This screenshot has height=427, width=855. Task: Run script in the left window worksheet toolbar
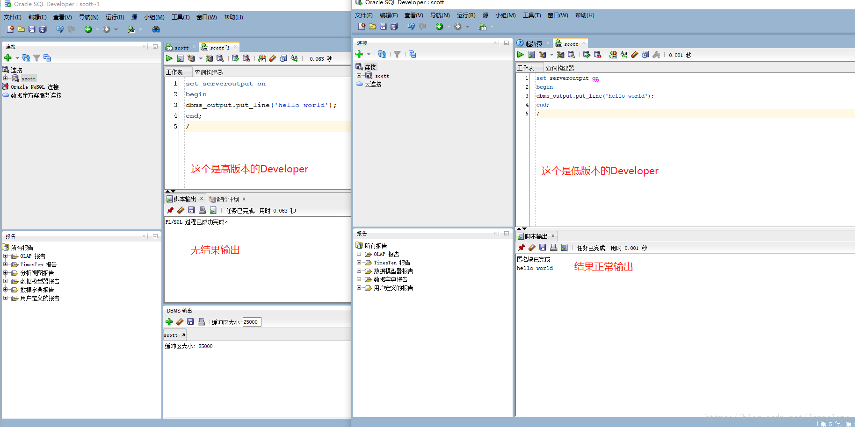(180, 58)
